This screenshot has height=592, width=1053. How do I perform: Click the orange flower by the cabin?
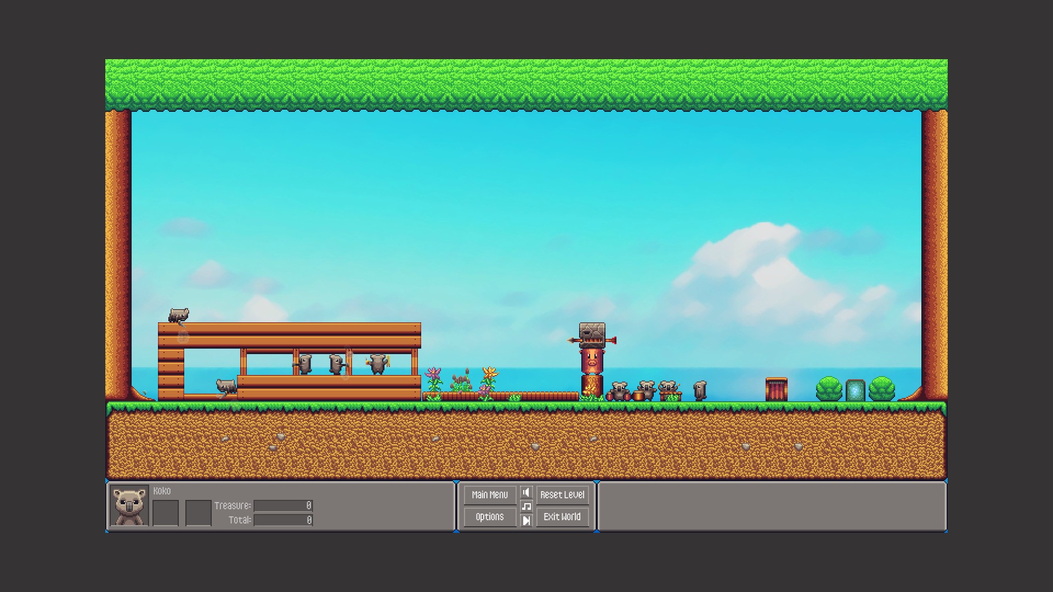[x=489, y=374]
